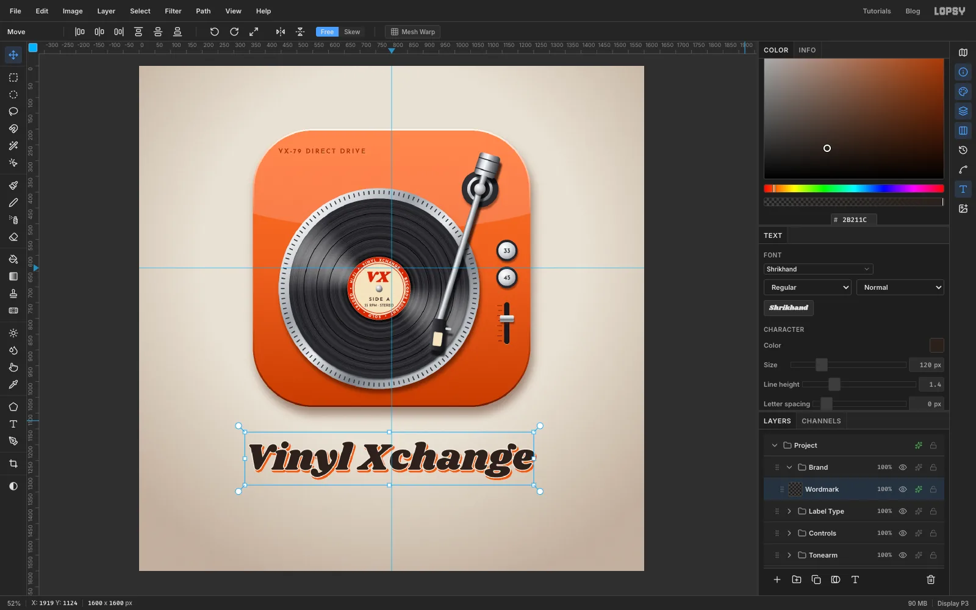Lock the Wordmark layer

tap(933, 489)
